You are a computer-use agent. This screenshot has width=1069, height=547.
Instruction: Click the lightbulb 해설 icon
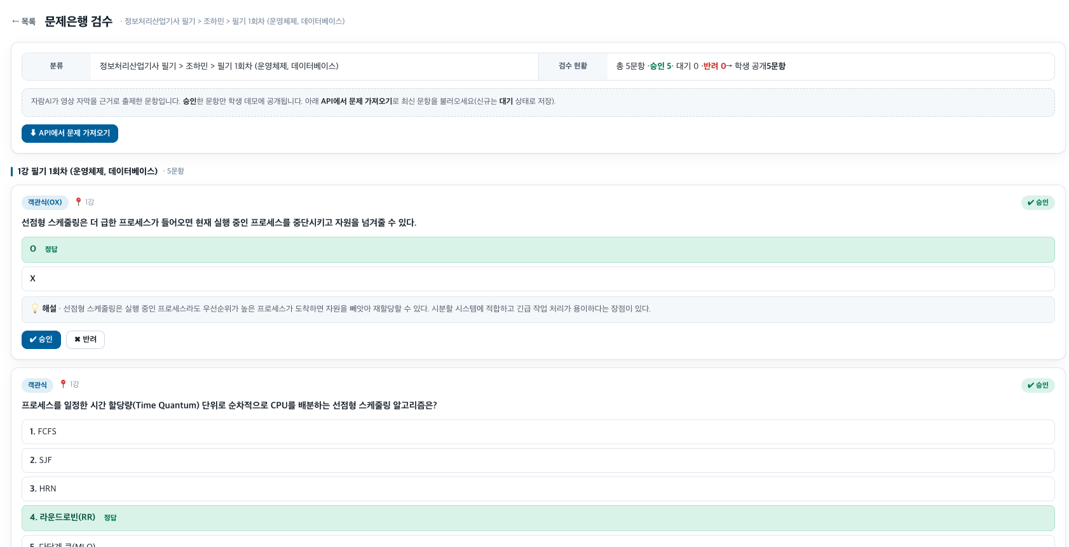[x=35, y=309]
